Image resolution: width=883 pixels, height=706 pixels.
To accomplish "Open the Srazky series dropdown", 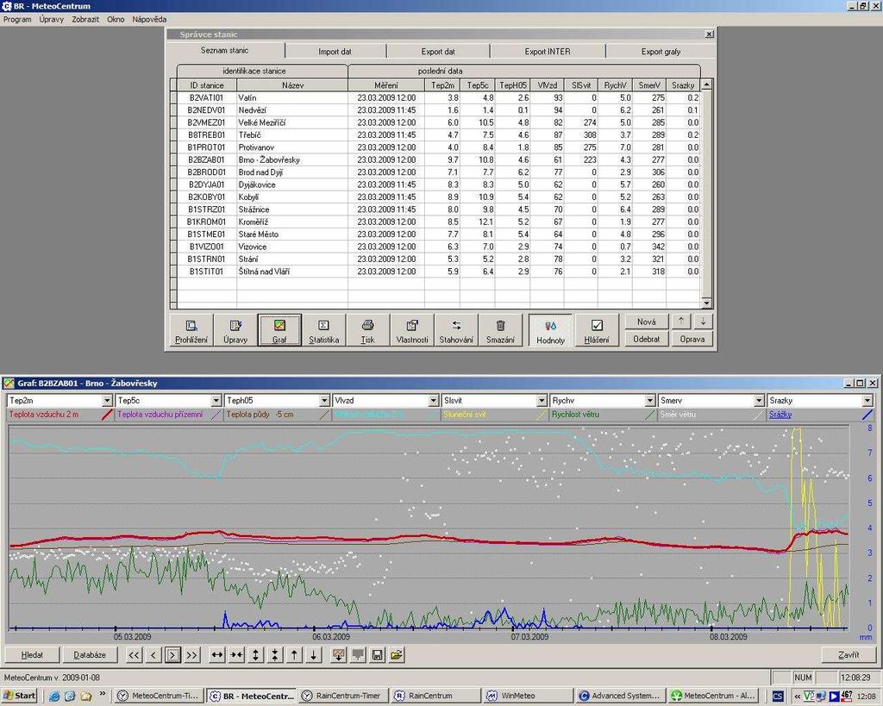I will point(867,400).
